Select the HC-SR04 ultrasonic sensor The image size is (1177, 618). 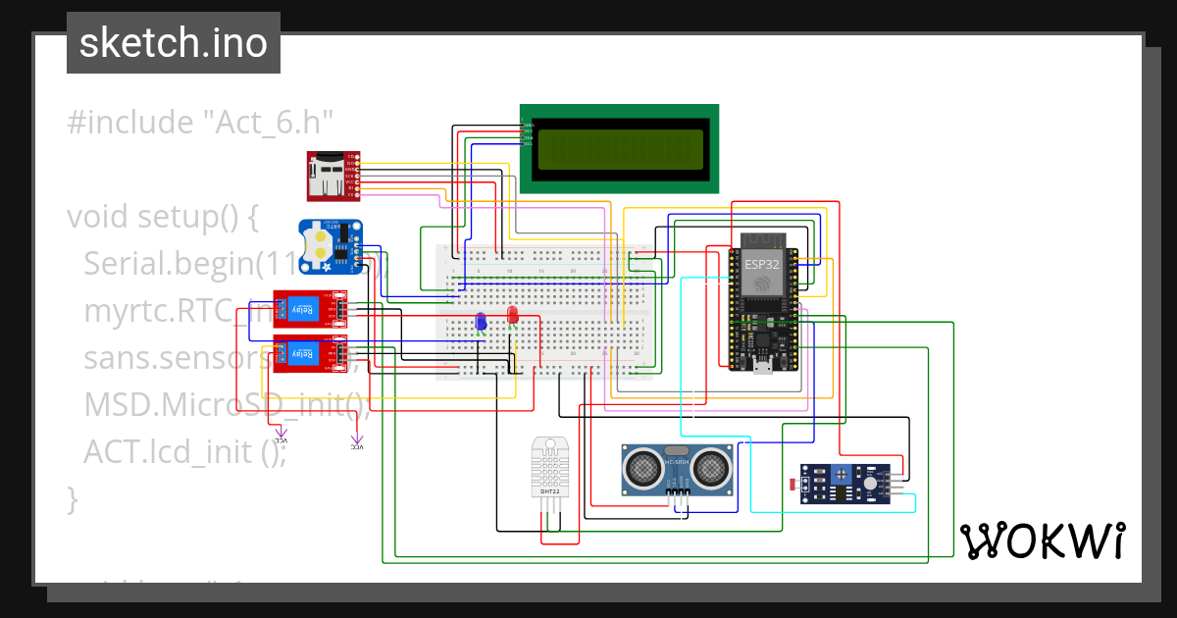(x=675, y=469)
